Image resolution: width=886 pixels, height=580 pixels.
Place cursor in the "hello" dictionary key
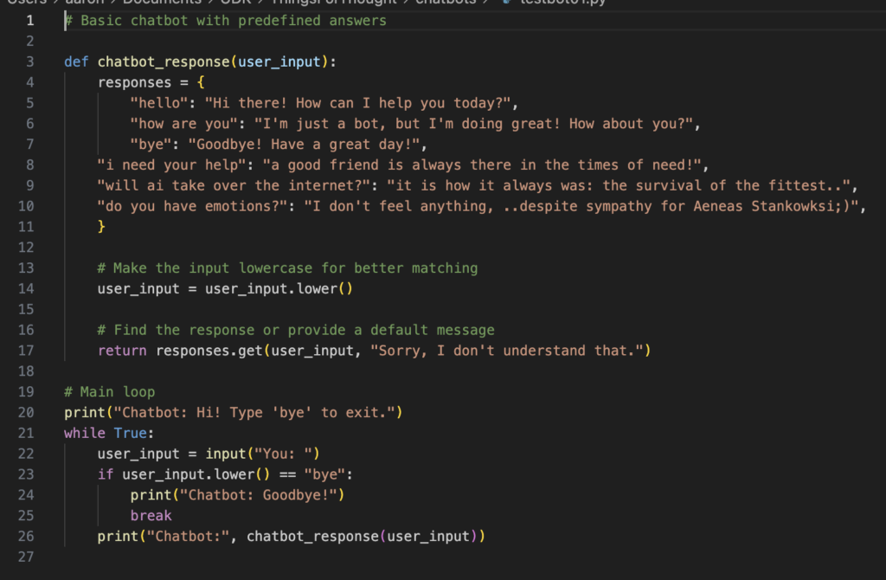[x=159, y=103]
